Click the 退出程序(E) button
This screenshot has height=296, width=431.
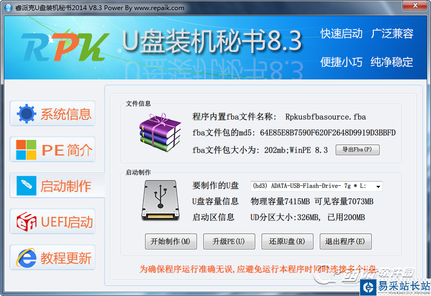pos(346,241)
